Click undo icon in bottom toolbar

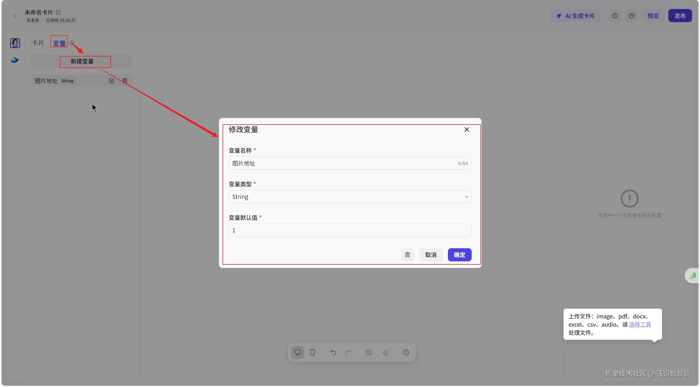pyautogui.click(x=333, y=352)
